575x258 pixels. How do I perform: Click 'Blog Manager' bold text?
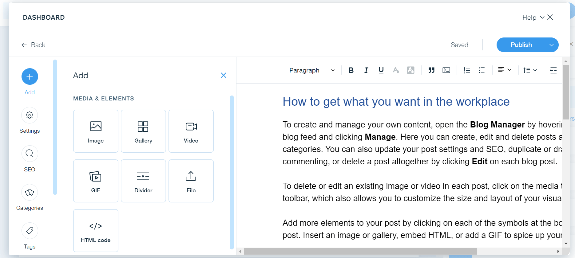(497, 125)
